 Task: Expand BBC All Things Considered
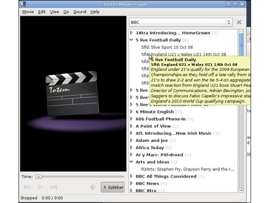click(x=131, y=176)
